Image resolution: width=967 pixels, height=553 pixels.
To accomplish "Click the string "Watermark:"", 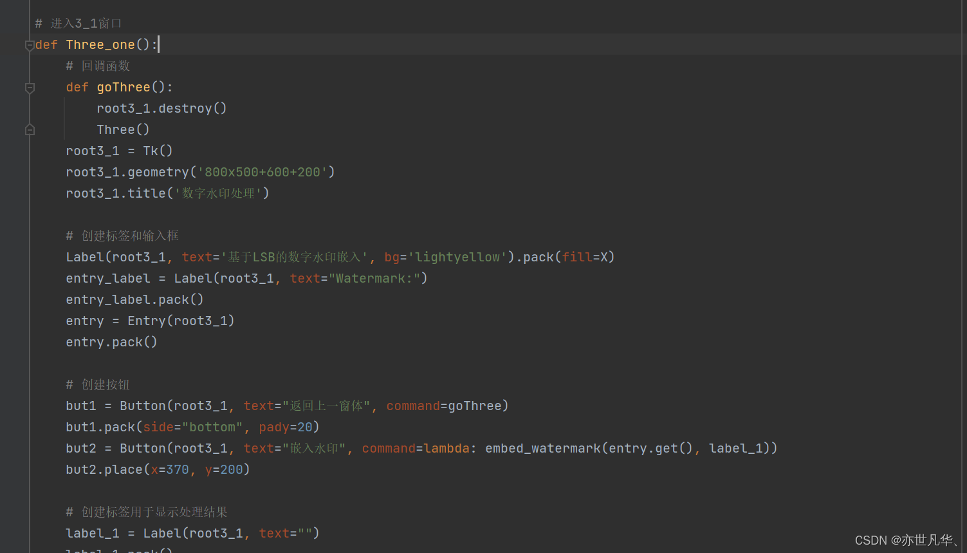I will click(x=374, y=278).
